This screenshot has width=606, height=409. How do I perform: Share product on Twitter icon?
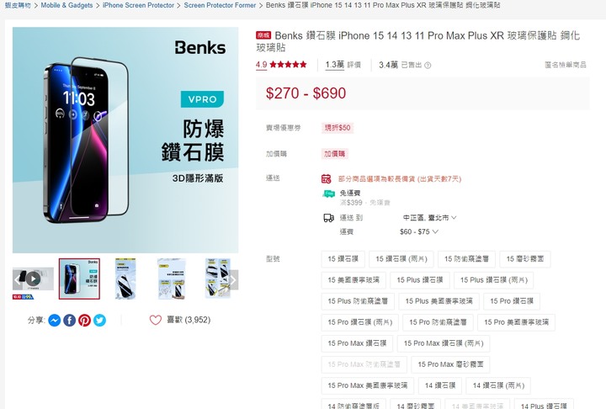[x=99, y=321]
